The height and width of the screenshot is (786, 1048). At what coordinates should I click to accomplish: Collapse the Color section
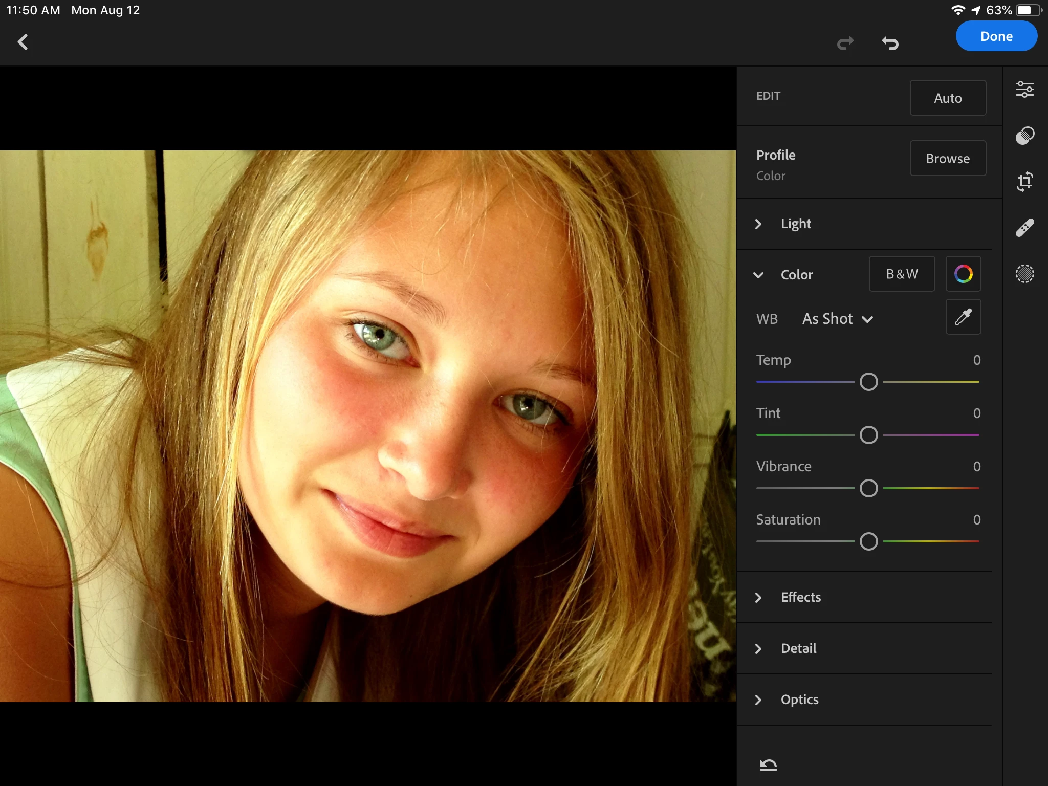click(759, 275)
